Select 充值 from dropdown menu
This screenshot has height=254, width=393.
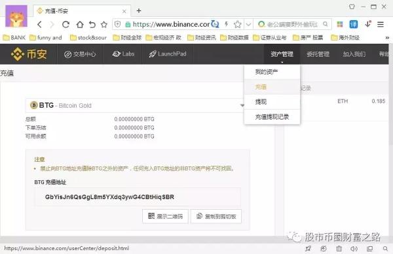(x=272, y=87)
